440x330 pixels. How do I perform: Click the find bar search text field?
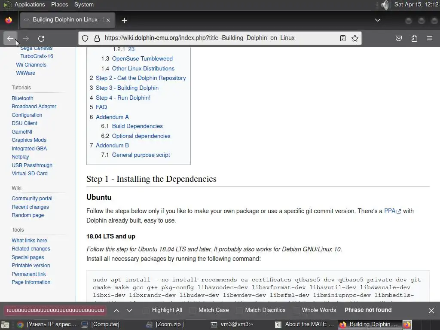click(x=55, y=310)
